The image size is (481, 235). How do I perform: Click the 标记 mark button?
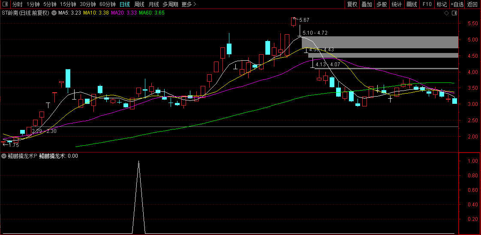tap(442, 4)
